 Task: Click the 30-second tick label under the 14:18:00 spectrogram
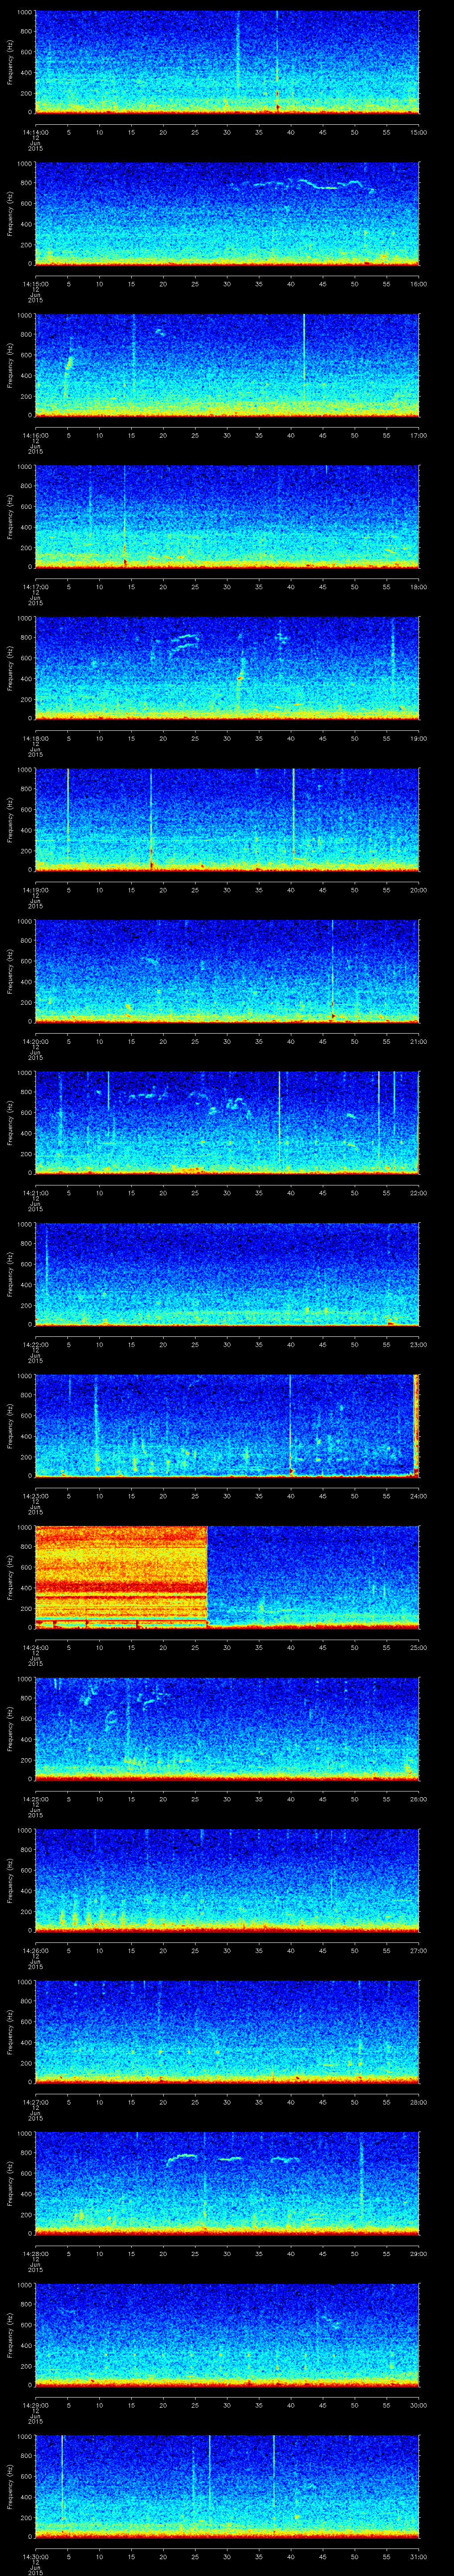(227, 738)
